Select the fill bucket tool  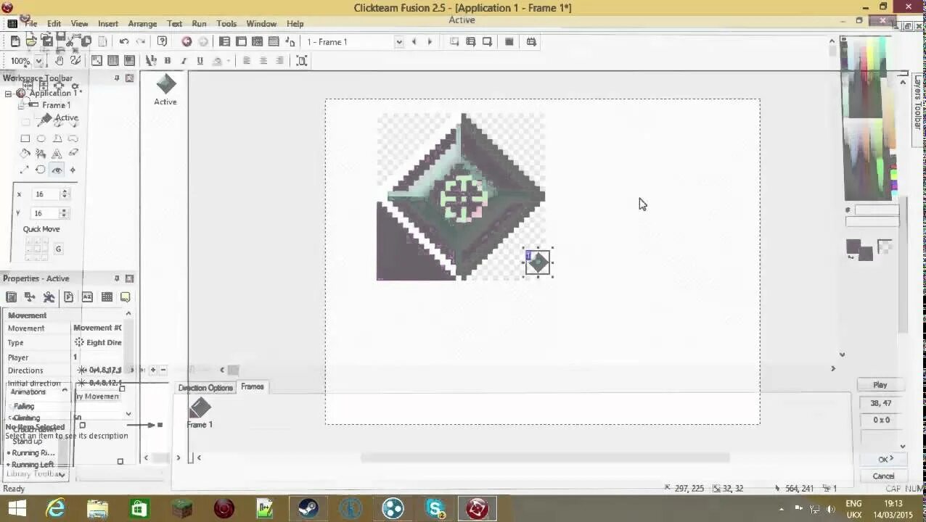click(x=25, y=154)
